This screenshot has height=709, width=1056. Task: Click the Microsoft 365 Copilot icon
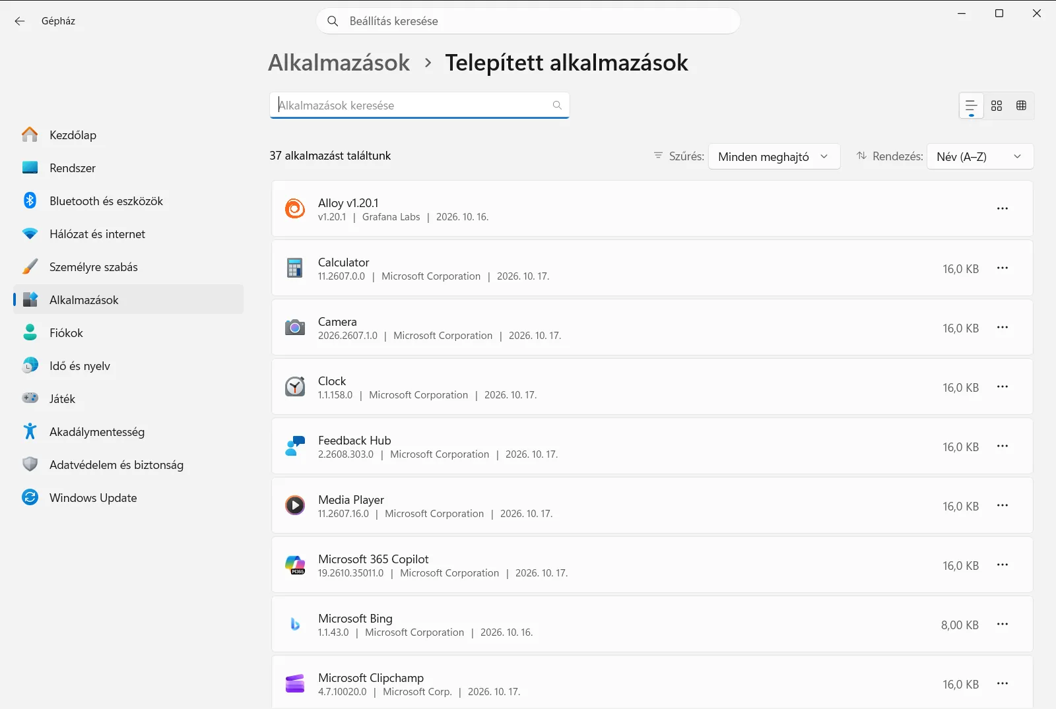tap(294, 565)
